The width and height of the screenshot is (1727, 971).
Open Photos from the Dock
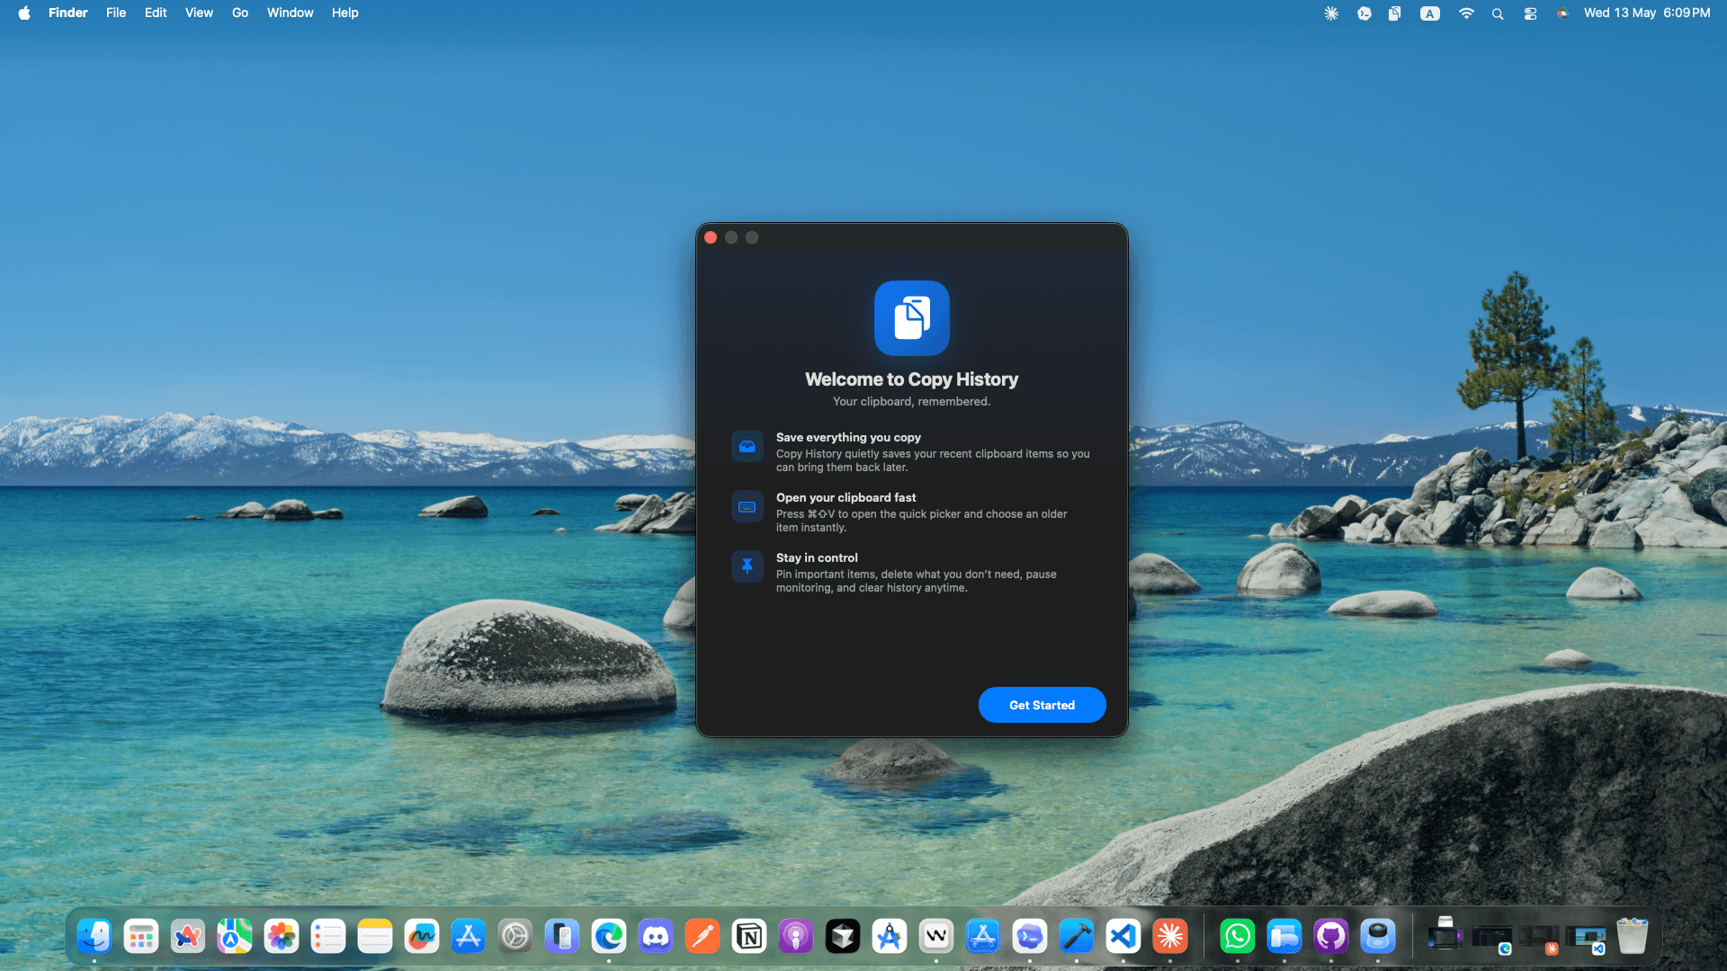[x=282, y=937]
